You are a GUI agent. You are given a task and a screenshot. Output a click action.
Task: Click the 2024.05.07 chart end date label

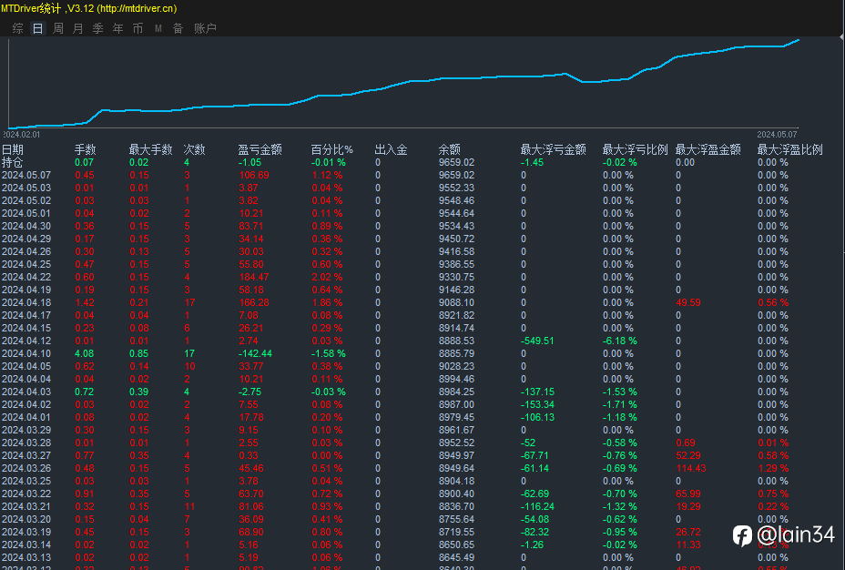click(777, 135)
